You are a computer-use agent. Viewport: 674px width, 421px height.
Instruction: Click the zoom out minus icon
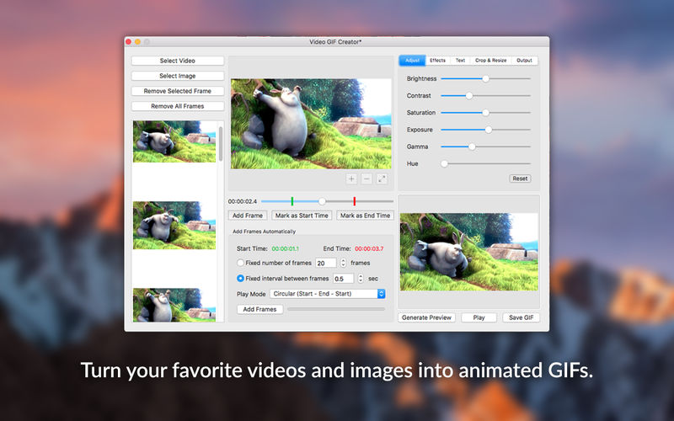point(366,179)
